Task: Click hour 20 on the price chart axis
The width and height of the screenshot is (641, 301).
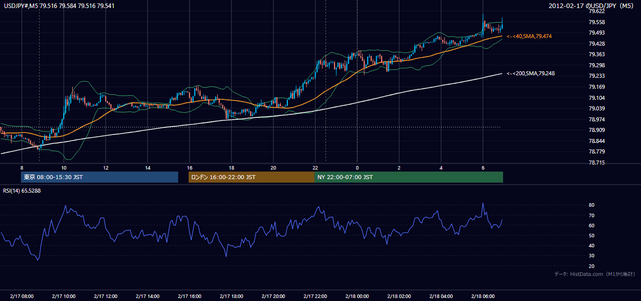Action: point(273,168)
